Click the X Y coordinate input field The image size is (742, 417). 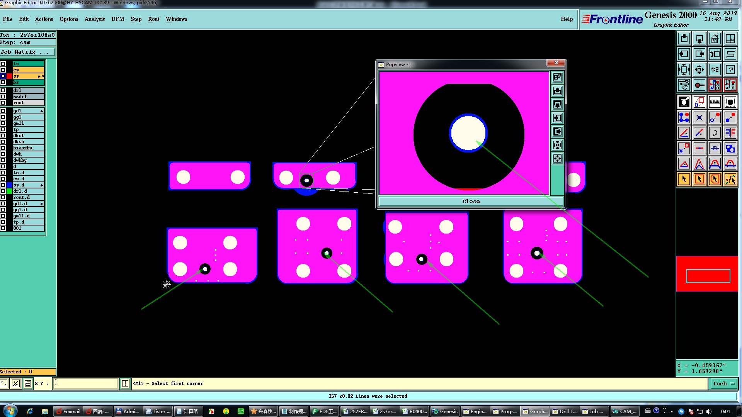click(x=85, y=383)
